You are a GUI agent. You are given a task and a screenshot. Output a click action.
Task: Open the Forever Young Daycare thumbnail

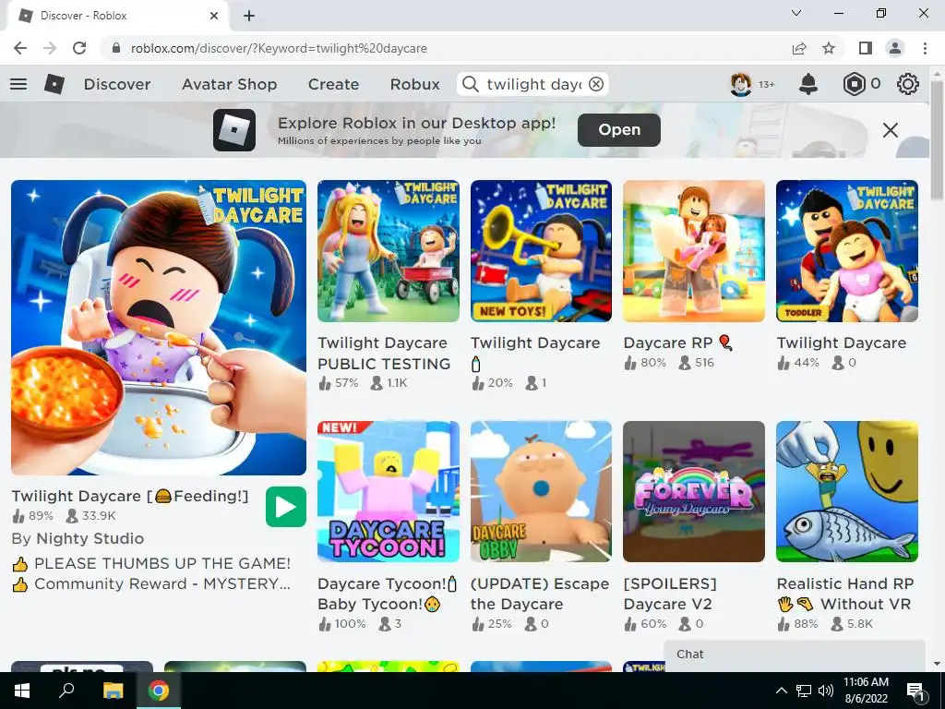click(x=694, y=491)
